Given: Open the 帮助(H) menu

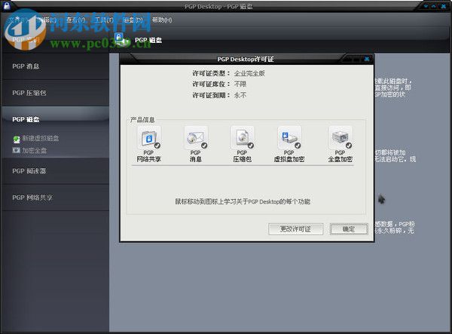Looking at the screenshot, I should [162, 20].
